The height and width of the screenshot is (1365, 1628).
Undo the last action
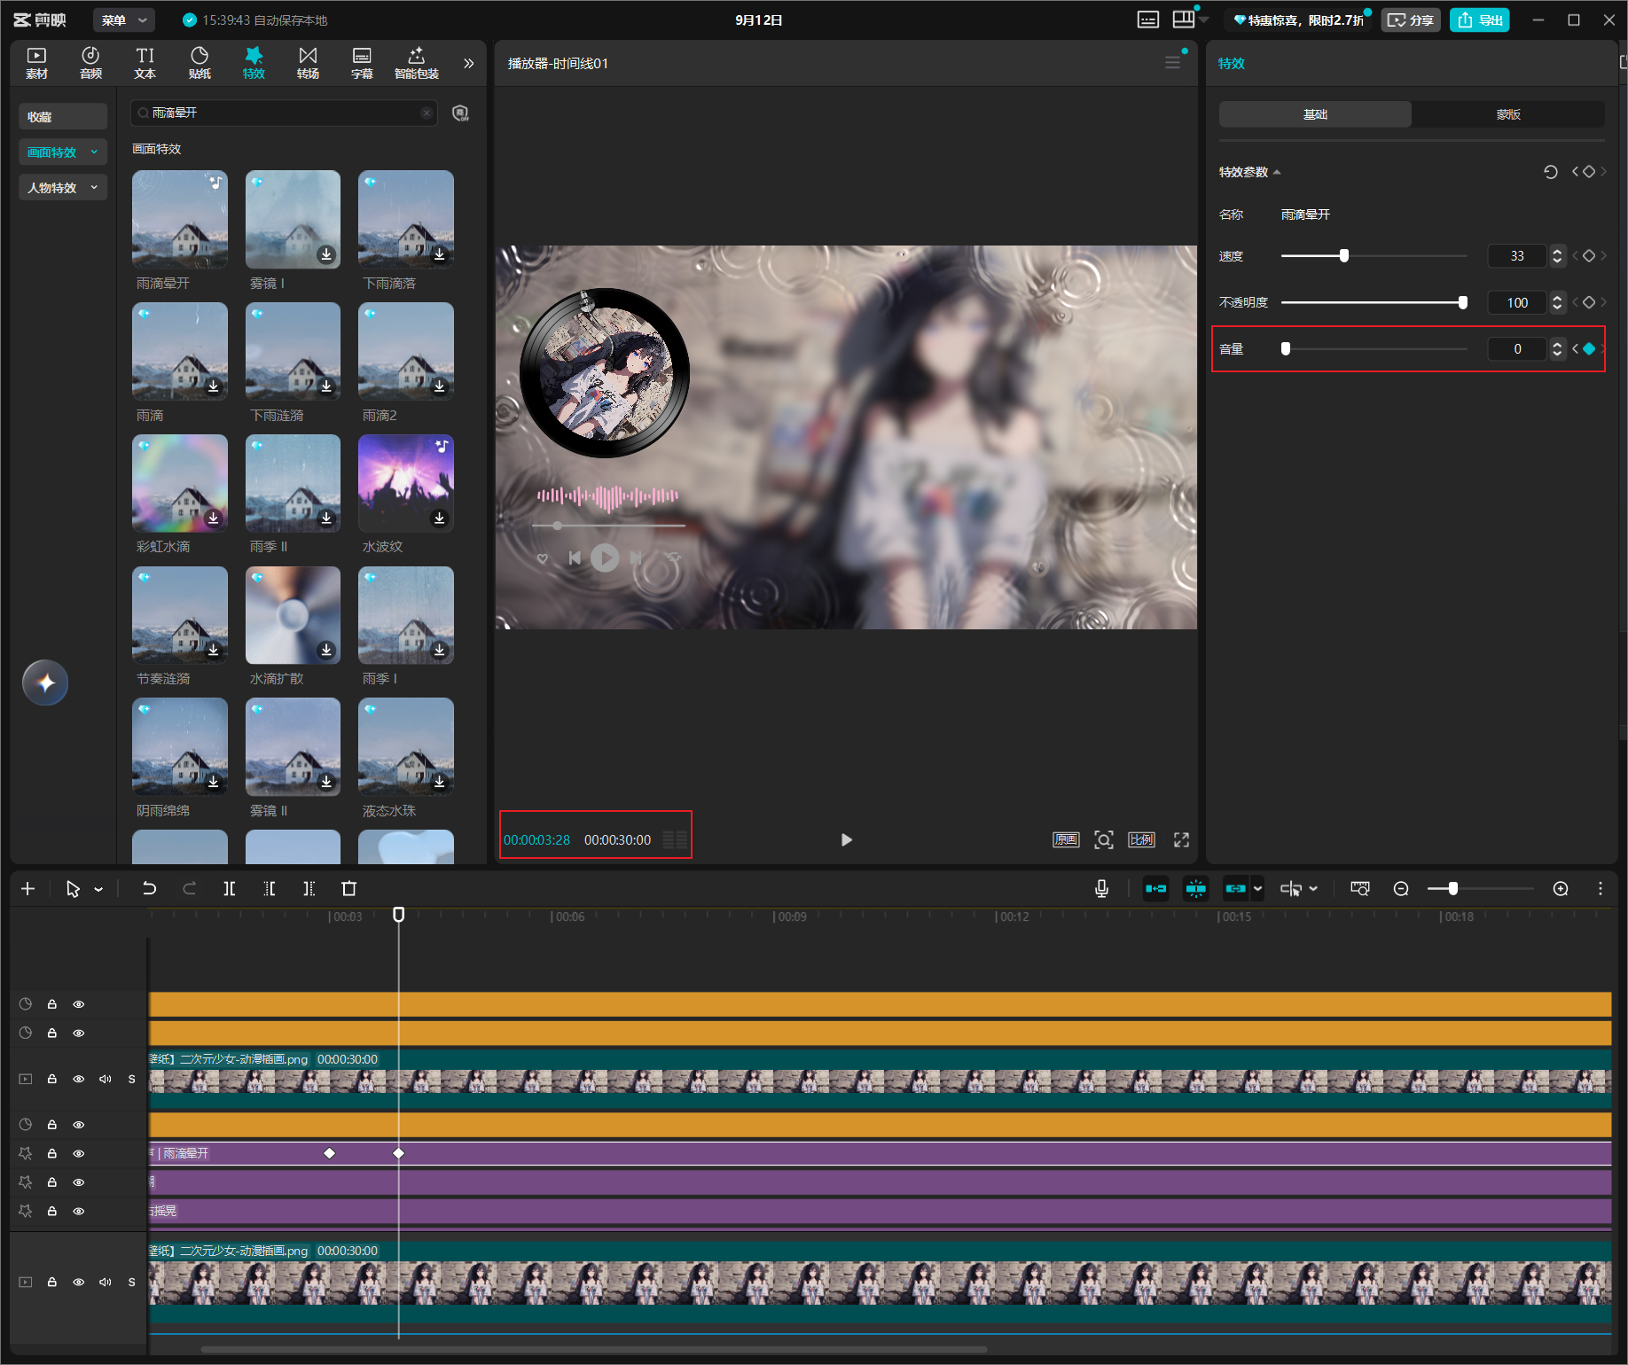pos(149,888)
